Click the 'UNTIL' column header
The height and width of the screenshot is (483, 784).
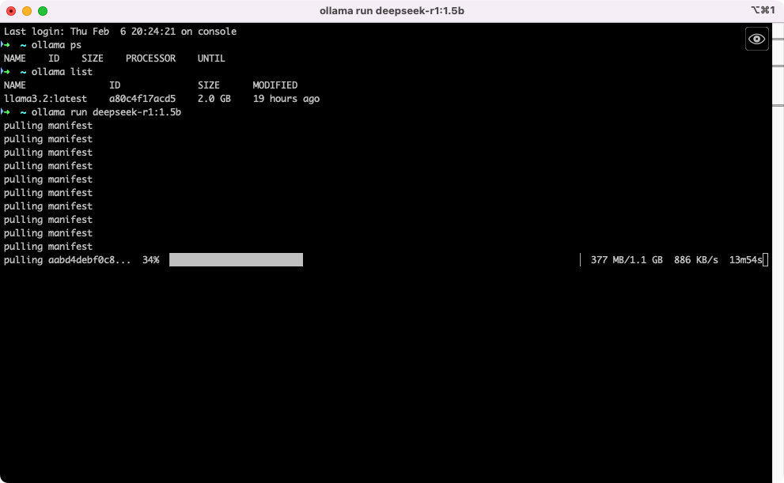(x=211, y=58)
